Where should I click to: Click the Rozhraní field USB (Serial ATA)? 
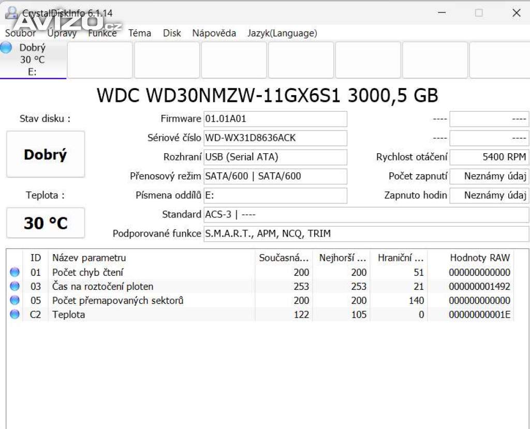(275, 157)
